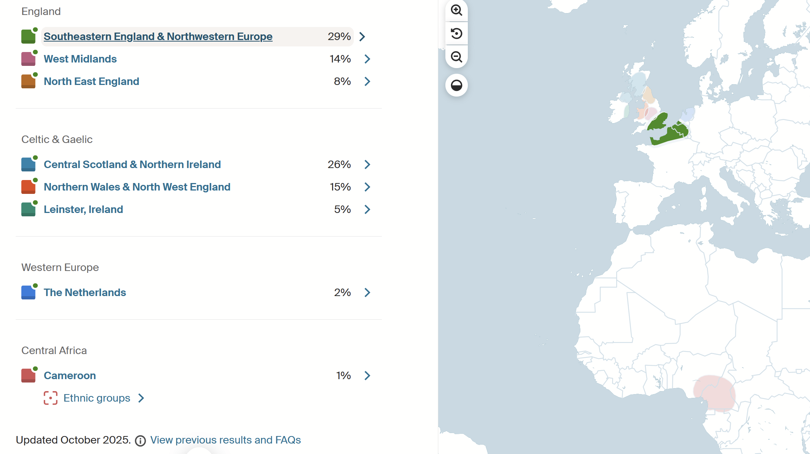The image size is (810, 454).
Task: Open the Ethnic groups chevron
Action: click(x=141, y=398)
